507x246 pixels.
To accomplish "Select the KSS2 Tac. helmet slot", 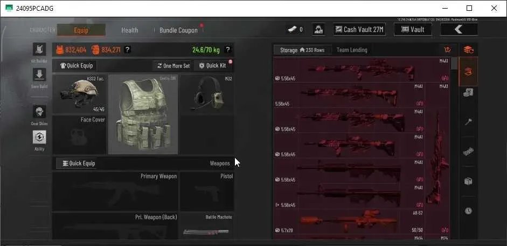I will 79,94.
